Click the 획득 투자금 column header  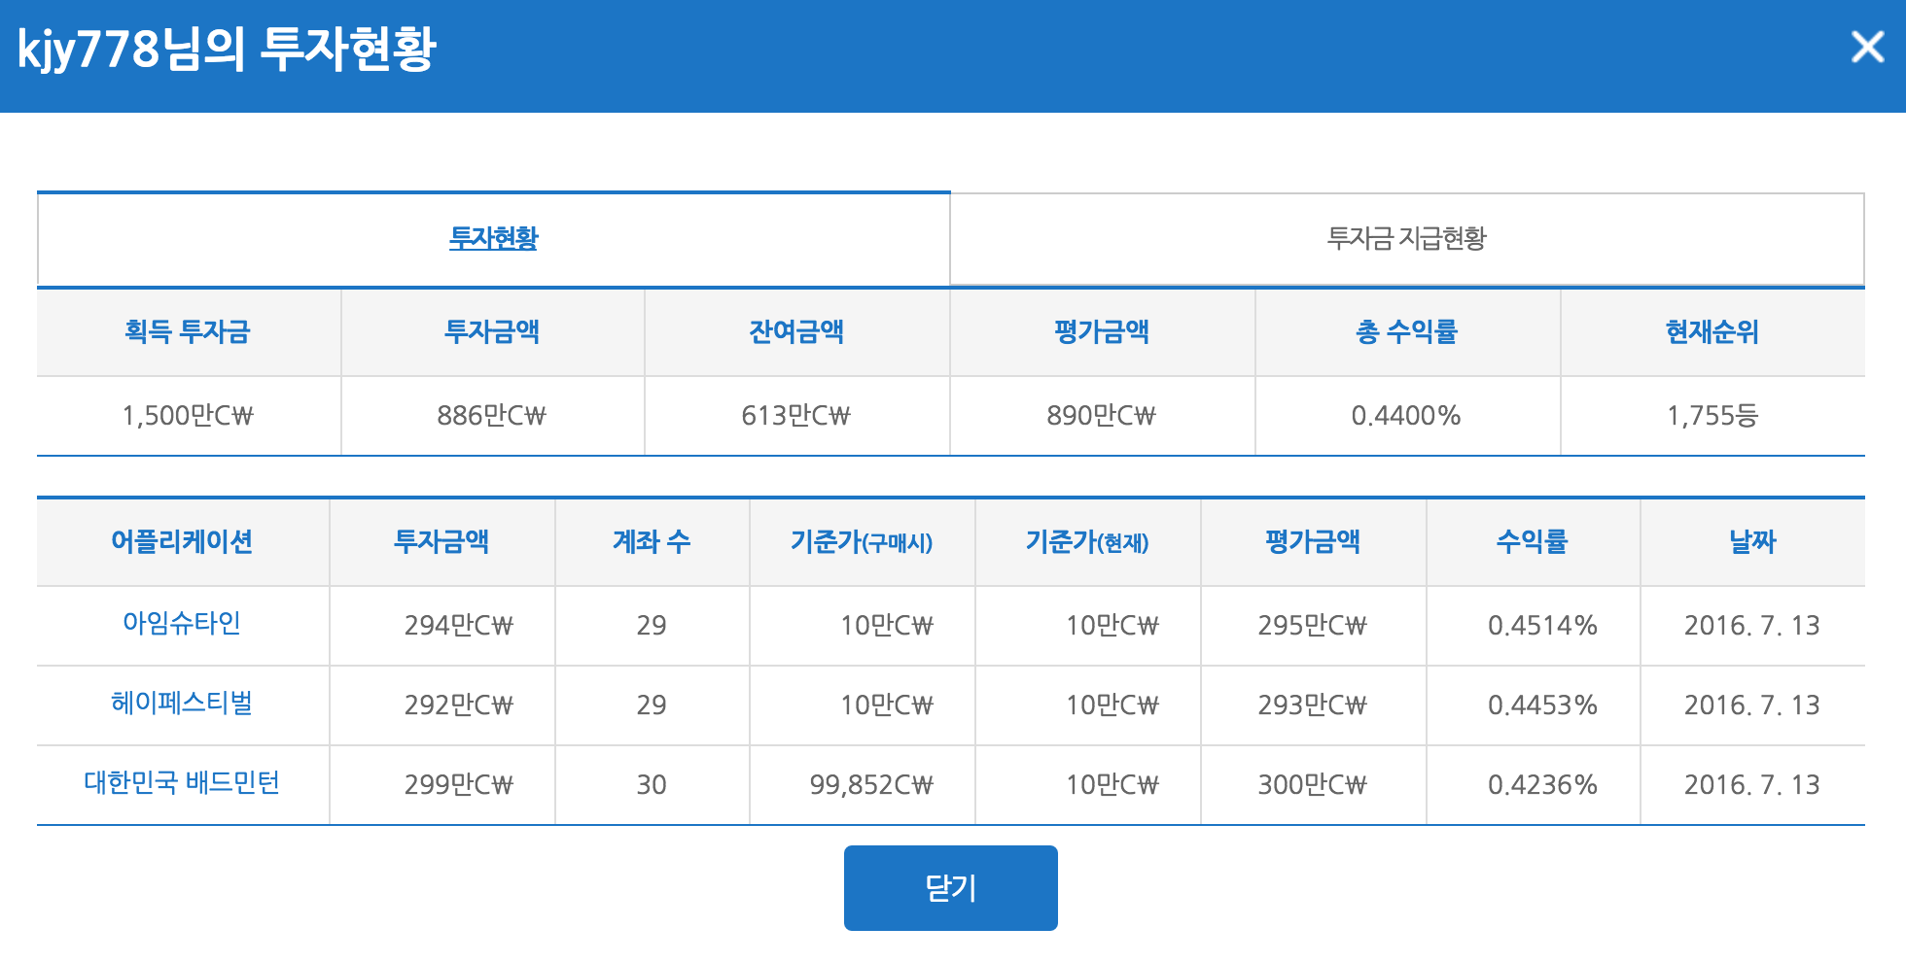(188, 332)
